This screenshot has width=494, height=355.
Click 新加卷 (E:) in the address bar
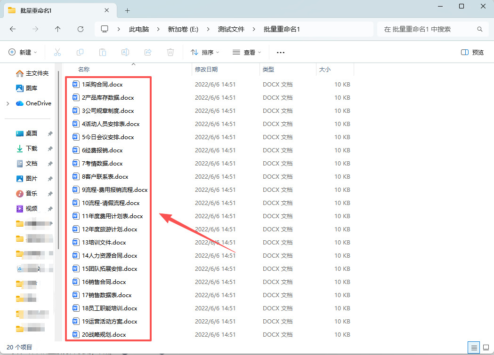coord(183,29)
